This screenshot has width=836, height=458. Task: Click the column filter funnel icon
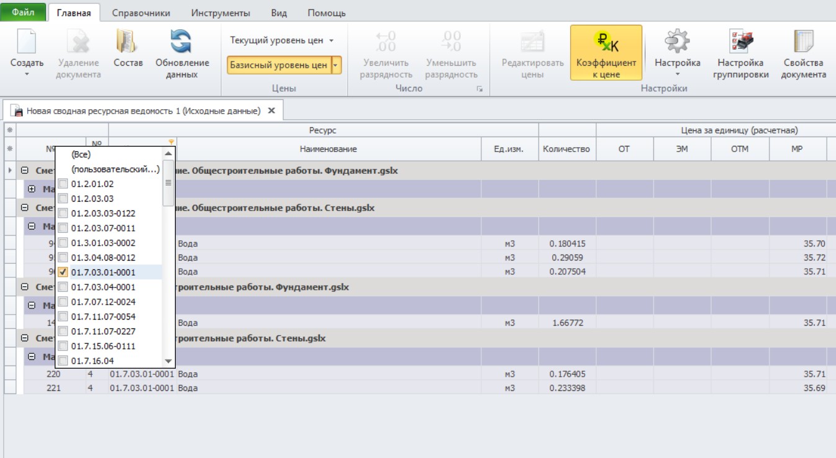[x=171, y=142]
